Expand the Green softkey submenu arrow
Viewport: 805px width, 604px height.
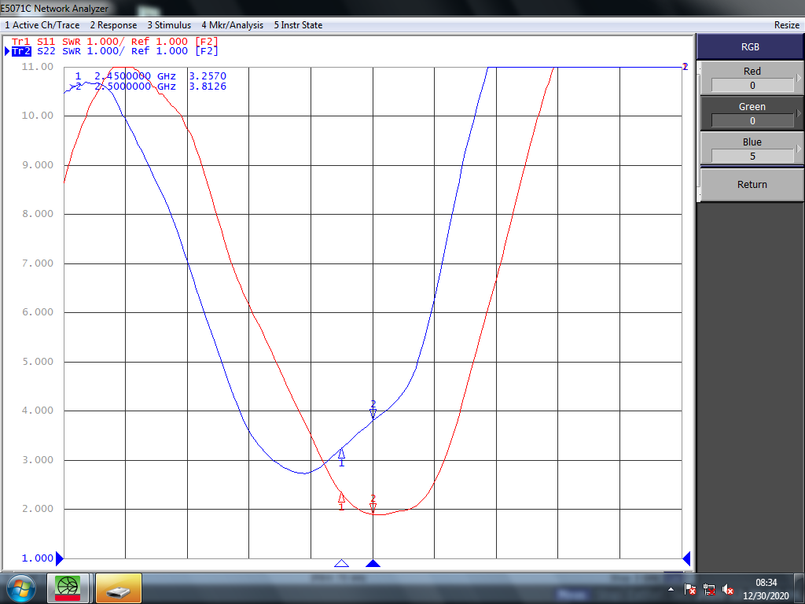coord(799,113)
